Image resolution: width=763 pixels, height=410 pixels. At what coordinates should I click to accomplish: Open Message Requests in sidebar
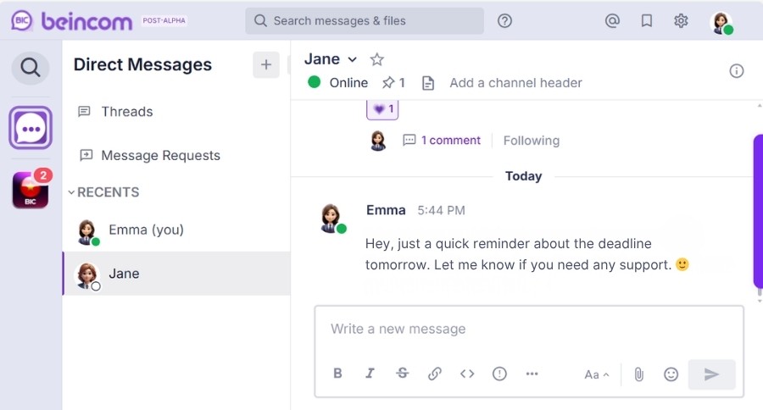click(160, 156)
